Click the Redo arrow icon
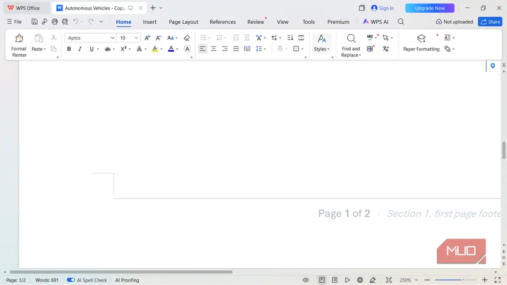The width and height of the screenshot is (507, 285). 91,22
